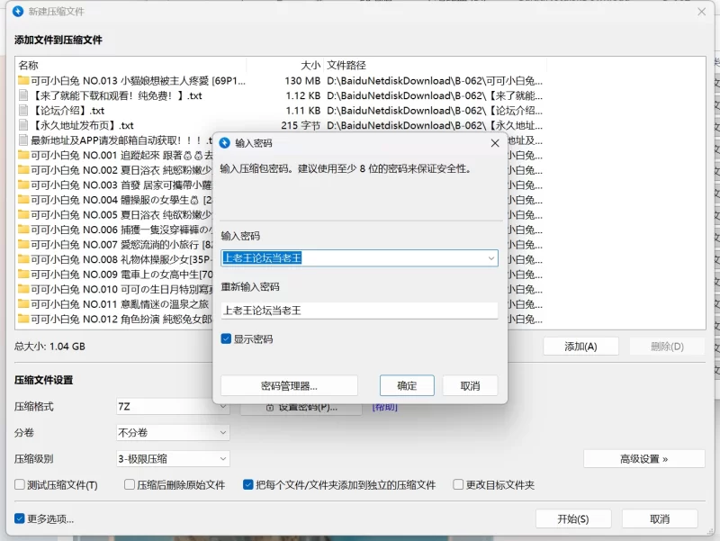Viewport: 720px width, 541px height.
Task: Enable 测试压缩文件(T) checkbox
Action: tap(19, 484)
